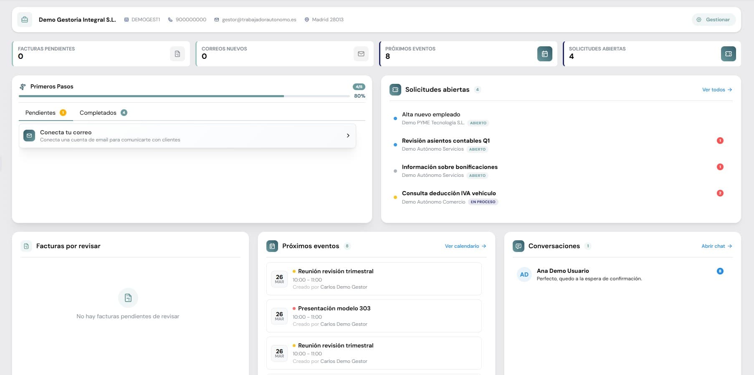
Task: Click the ticket icon beside Solicitudes abiertas heading
Action: point(395,90)
